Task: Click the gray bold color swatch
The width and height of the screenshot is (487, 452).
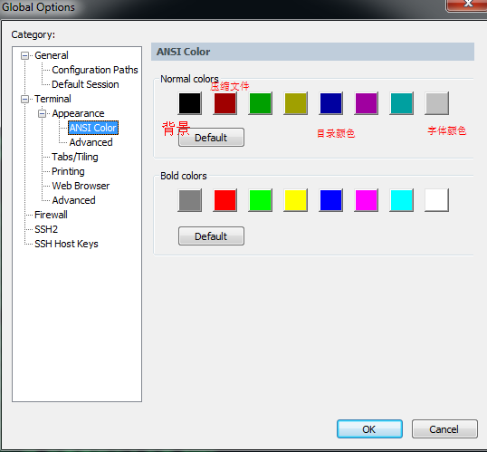Action: (x=190, y=200)
